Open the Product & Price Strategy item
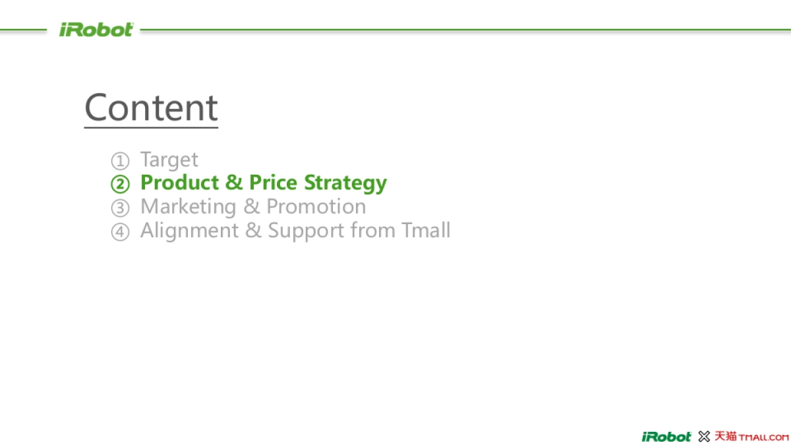 [x=264, y=183]
